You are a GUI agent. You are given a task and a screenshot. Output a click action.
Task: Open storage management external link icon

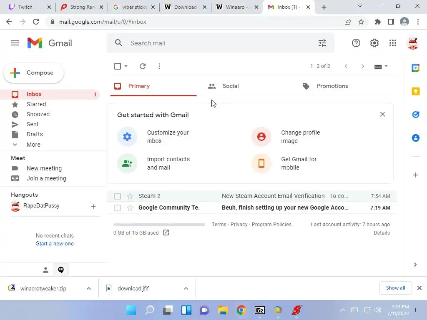click(x=166, y=232)
